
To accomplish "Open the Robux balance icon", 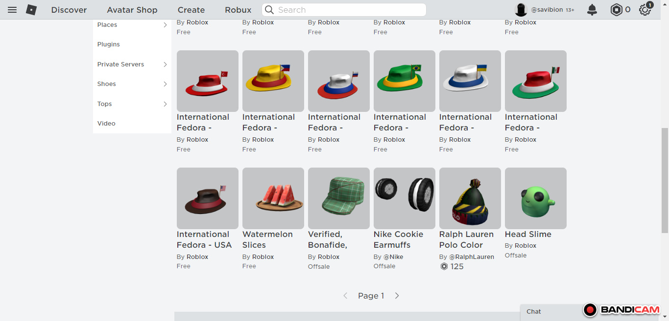I will (616, 10).
